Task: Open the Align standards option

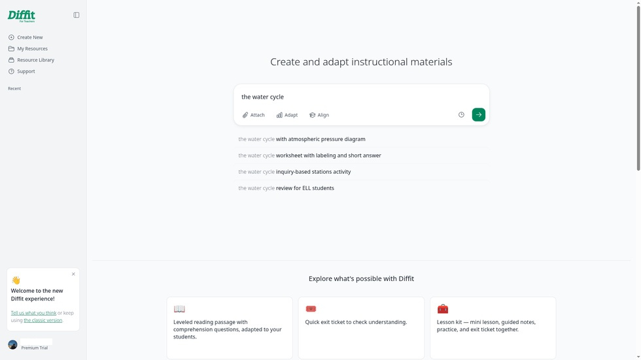Action: (x=319, y=115)
